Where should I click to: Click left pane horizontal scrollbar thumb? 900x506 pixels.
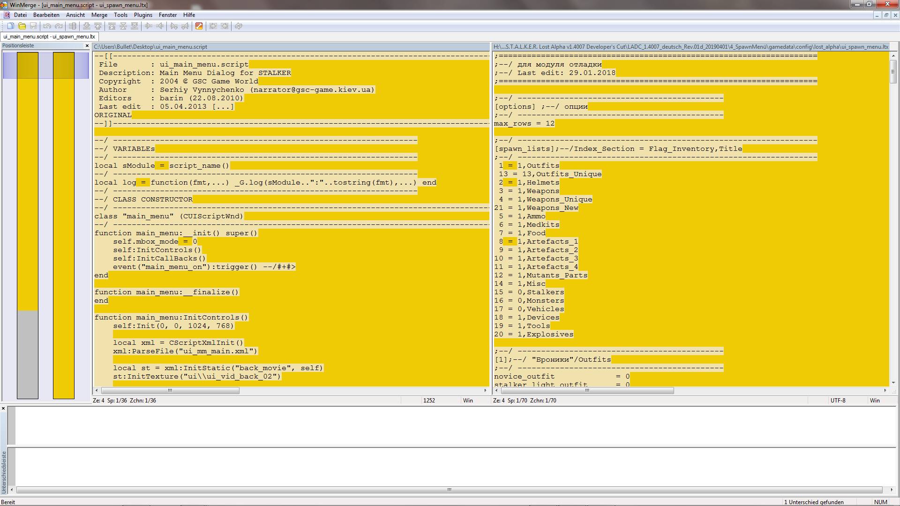(170, 390)
